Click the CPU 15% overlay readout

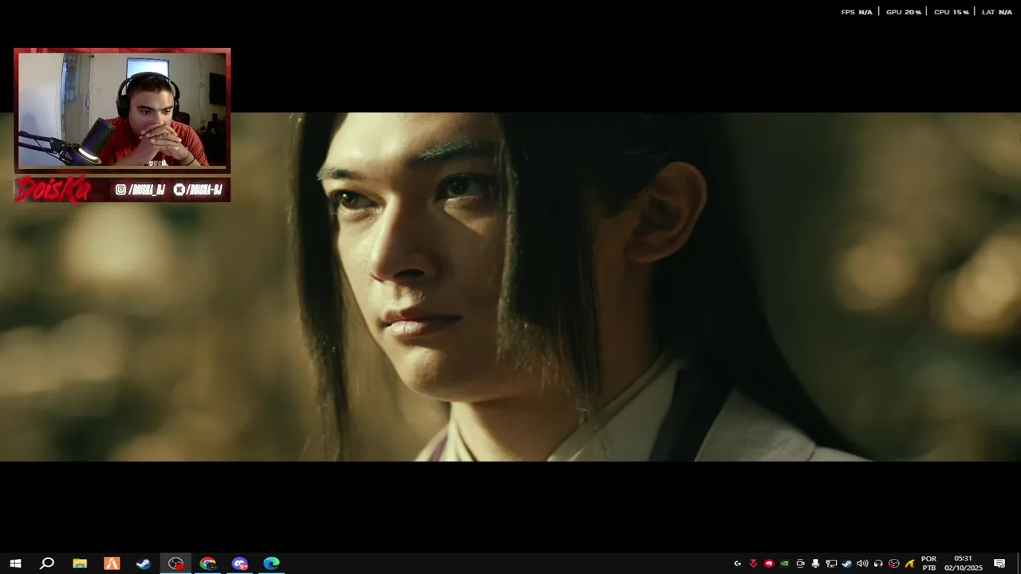coord(952,12)
